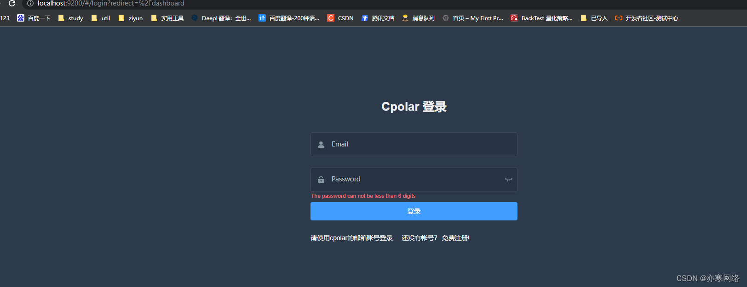This screenshot has height=287, width=747.
Task: Open the 开发者社区-测试中心 bookmark
Action: click(x=647, y=18)
